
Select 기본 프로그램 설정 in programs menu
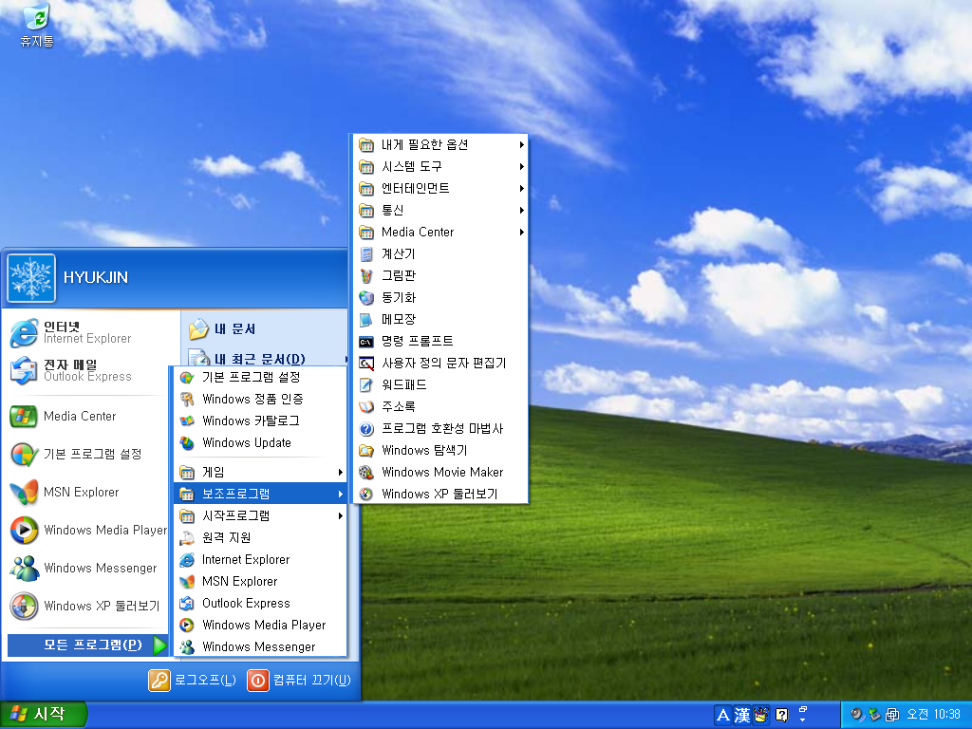pyautogui.click(x=260, y=377)
